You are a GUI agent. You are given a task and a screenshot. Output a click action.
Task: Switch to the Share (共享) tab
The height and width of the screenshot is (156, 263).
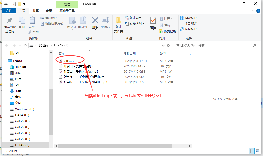35,11
